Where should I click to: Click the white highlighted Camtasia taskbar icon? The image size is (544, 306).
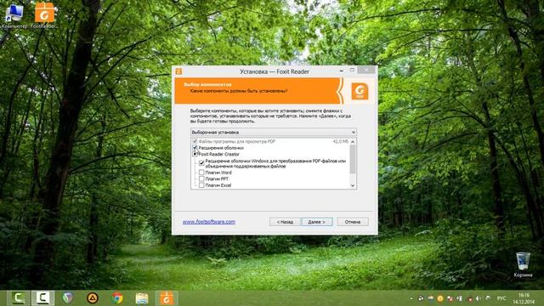click(x=43, y=298)
